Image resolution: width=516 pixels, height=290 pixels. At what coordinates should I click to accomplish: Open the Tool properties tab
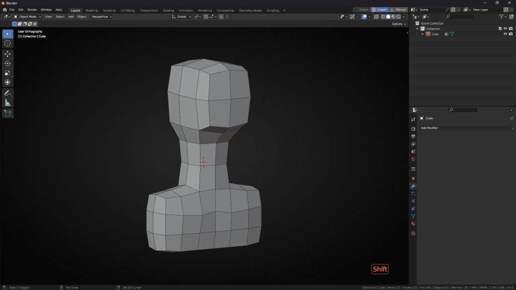pyautogui.click(x=413, y=119)
